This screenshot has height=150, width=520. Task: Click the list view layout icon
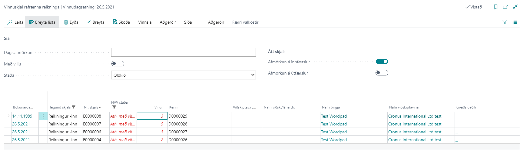(x=515, y=22)
